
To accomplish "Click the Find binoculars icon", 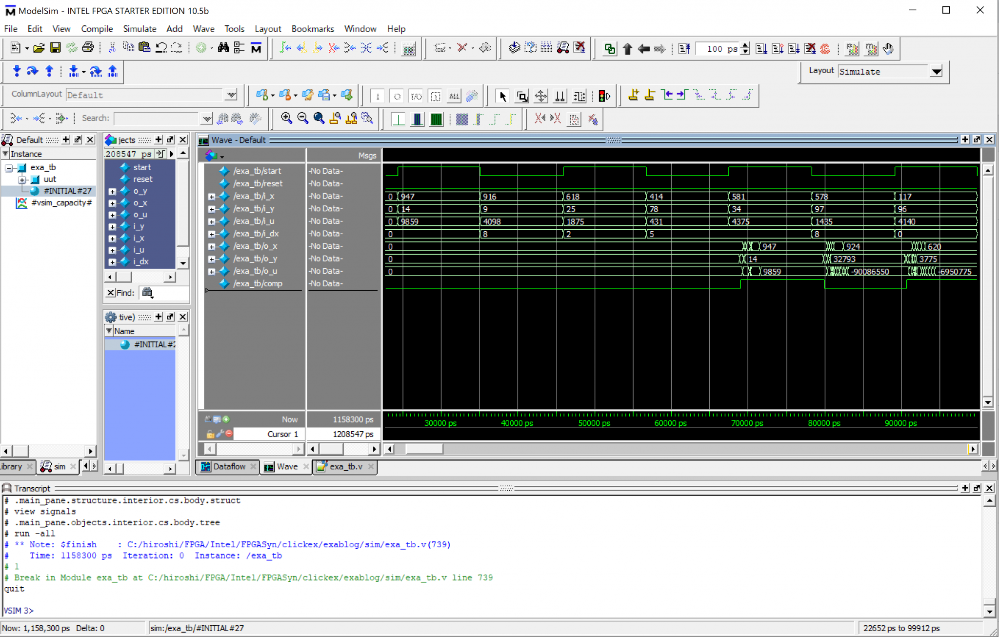I will tap(223, 48).
